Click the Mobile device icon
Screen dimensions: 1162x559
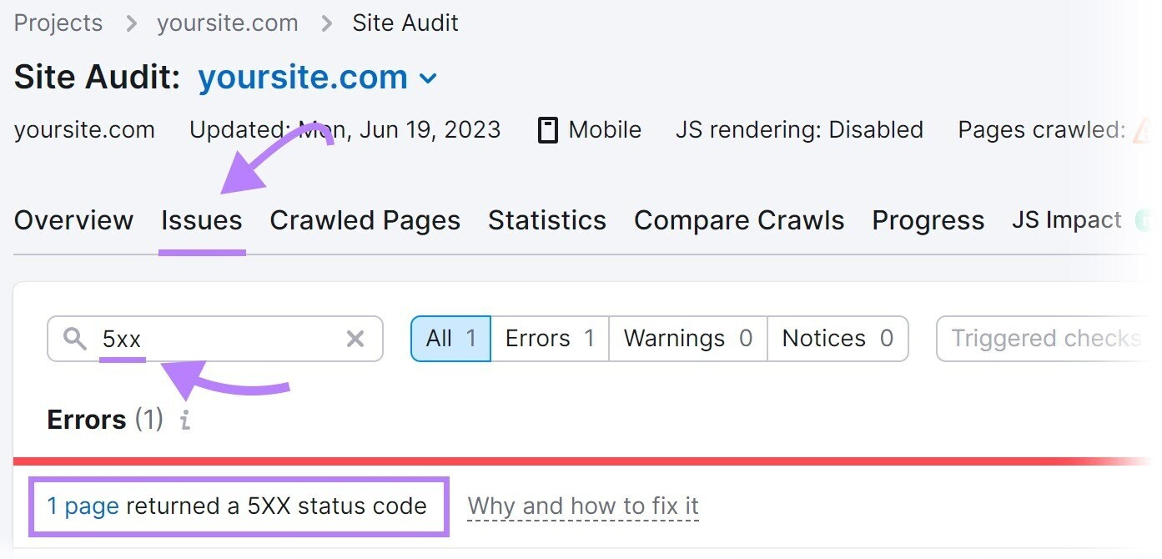coord(547,130)
